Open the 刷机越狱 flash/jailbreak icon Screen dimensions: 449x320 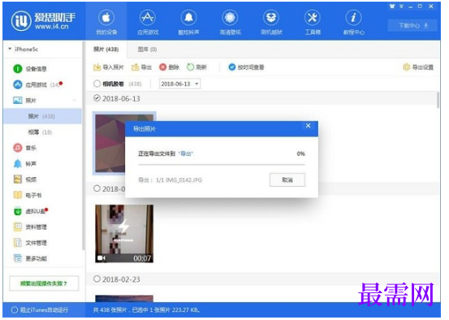pos(271,22)
